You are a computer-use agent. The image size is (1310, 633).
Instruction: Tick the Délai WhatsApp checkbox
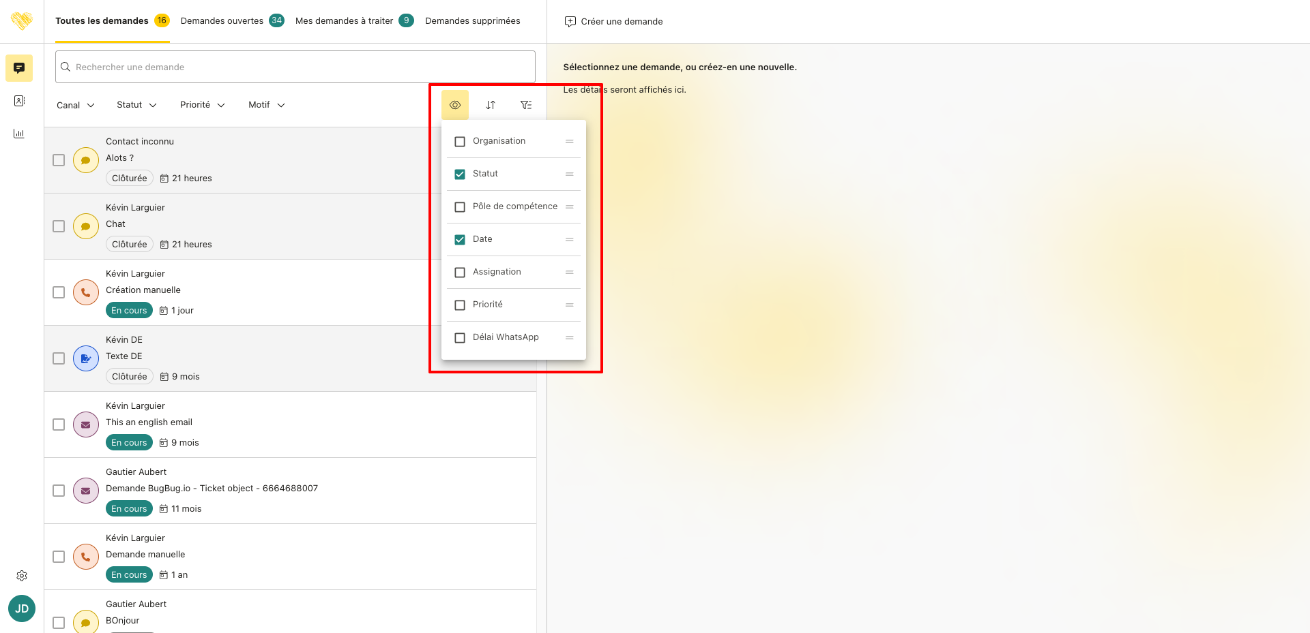point(460,338)
